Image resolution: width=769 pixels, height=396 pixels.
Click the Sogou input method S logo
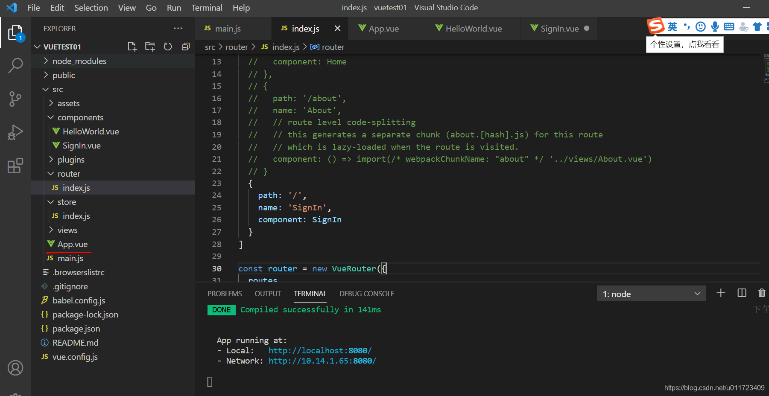coord(656,26)
